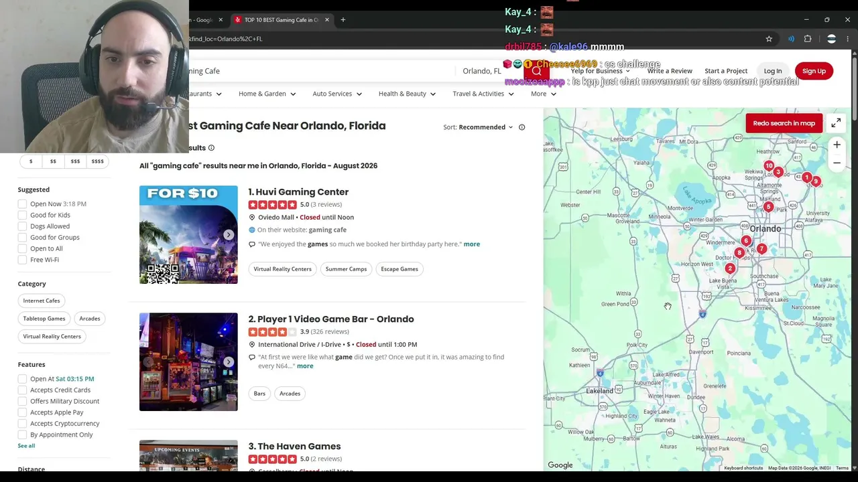
Task: Check the Good for Groups filter
Action: point(22,238)
